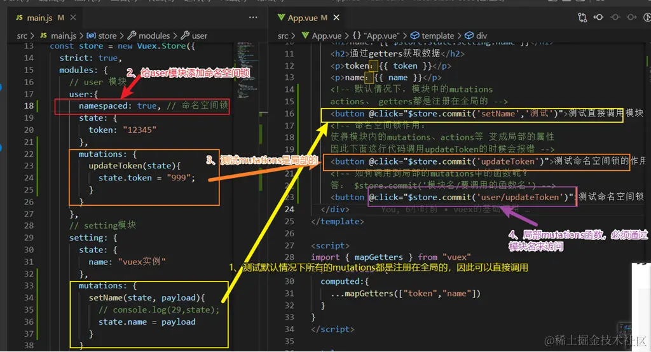The image size is (651, 352).
Task: Go to previous change with arrow-left commit icon
Action: 598,17
